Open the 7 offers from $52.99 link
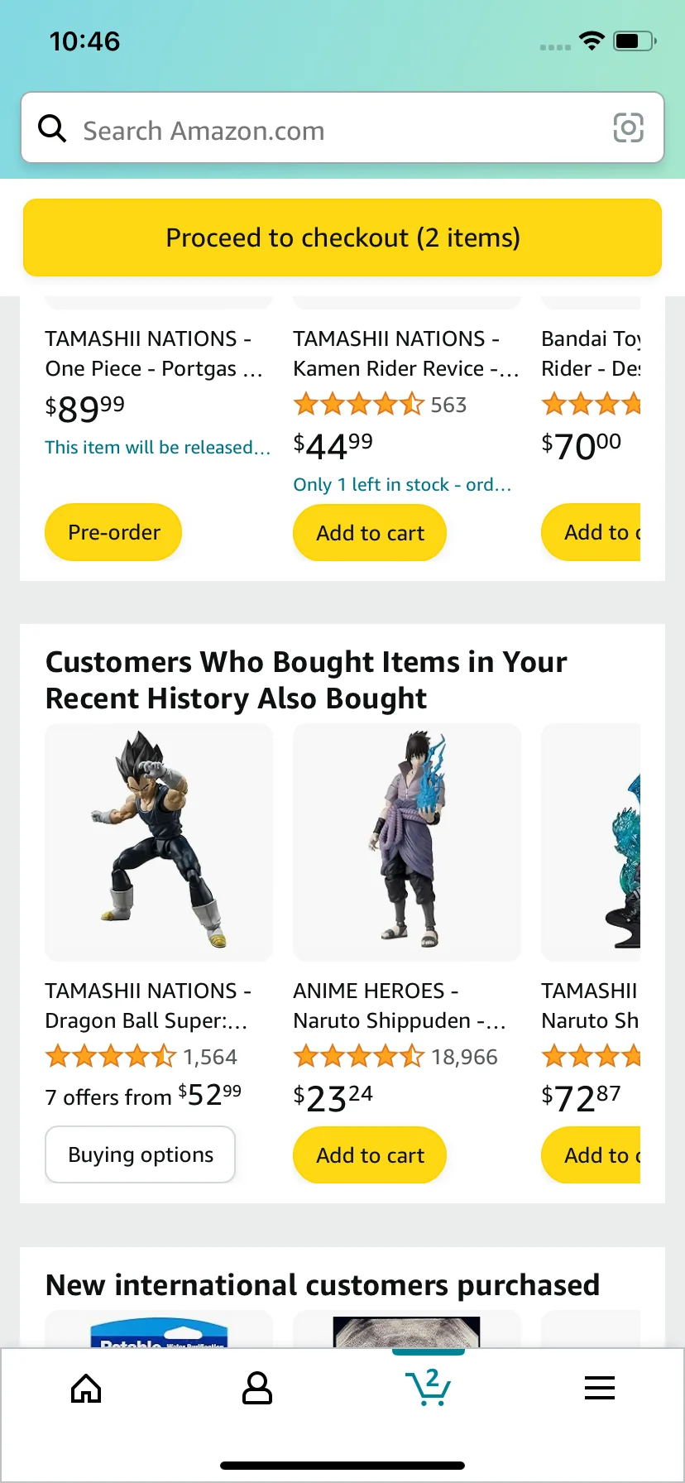The height and width of the screenshot is (1483, 685). [x=143, y=1097]
